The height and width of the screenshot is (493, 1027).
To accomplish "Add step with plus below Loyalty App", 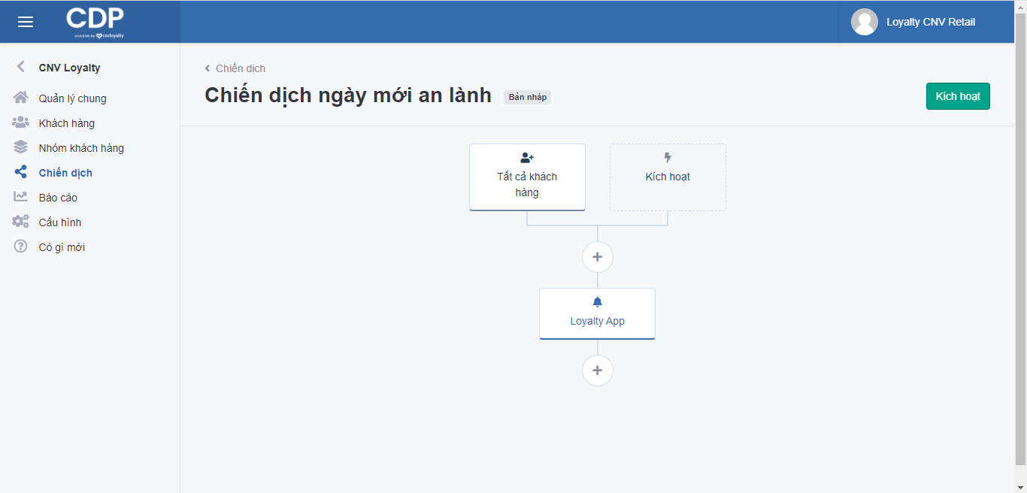I will click(598, 371).
